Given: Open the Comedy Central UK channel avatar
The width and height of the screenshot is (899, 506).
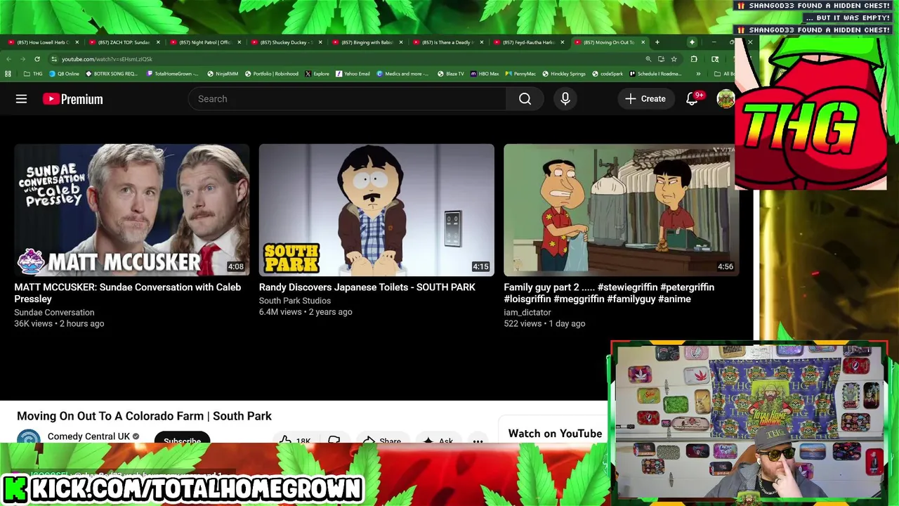Looking at the screenshot, I should click(29, 438).
